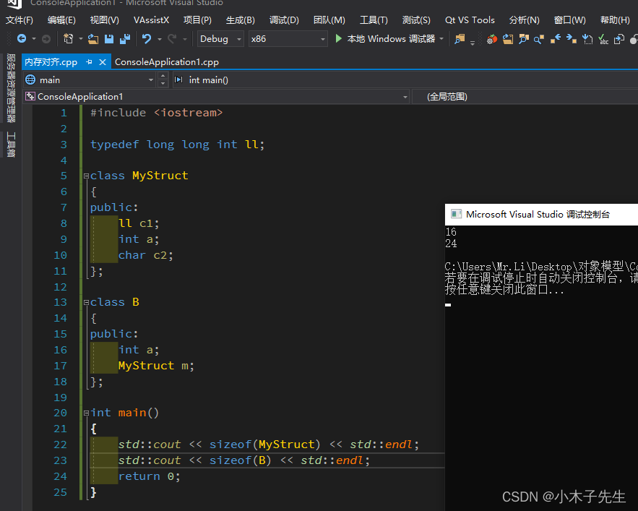The height and width of the screenshot is (511, 638).
Task: Open the Navigate Backward history dropdown
Action: pyautogui.click(x=34, y=39)
